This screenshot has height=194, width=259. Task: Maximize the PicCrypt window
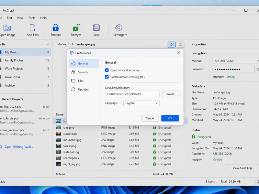[246, 10]
